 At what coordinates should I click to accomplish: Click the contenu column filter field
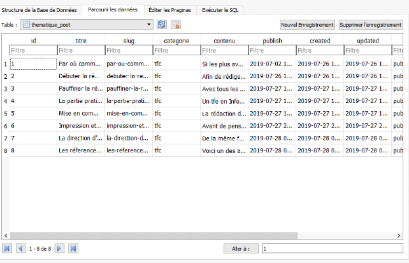[224, 50]
